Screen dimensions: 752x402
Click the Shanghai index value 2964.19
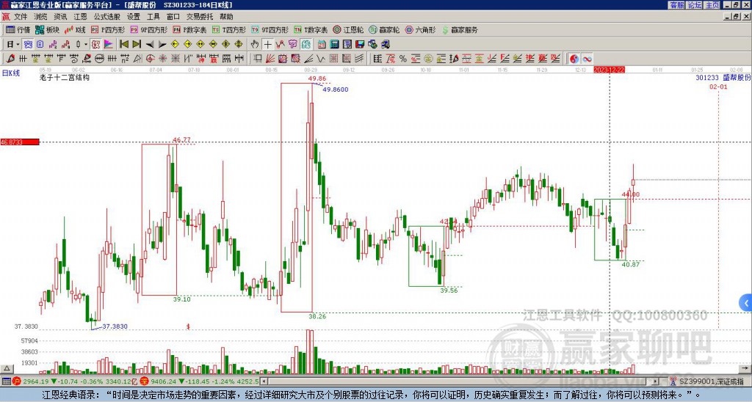point(35,381)
